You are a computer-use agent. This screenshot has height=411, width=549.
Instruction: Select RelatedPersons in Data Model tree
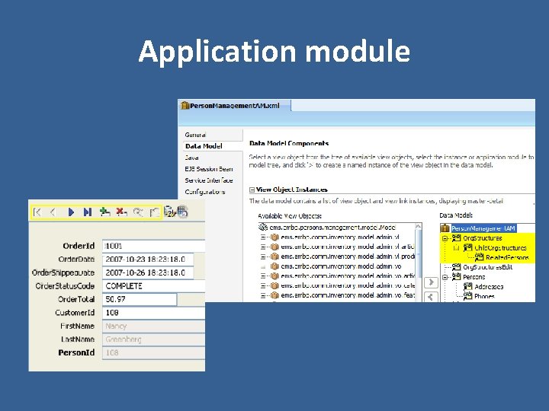click(x=507, y=257)
